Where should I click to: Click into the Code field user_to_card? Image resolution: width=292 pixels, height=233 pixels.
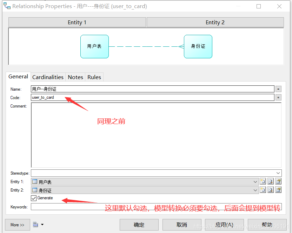tap(153, 97)
